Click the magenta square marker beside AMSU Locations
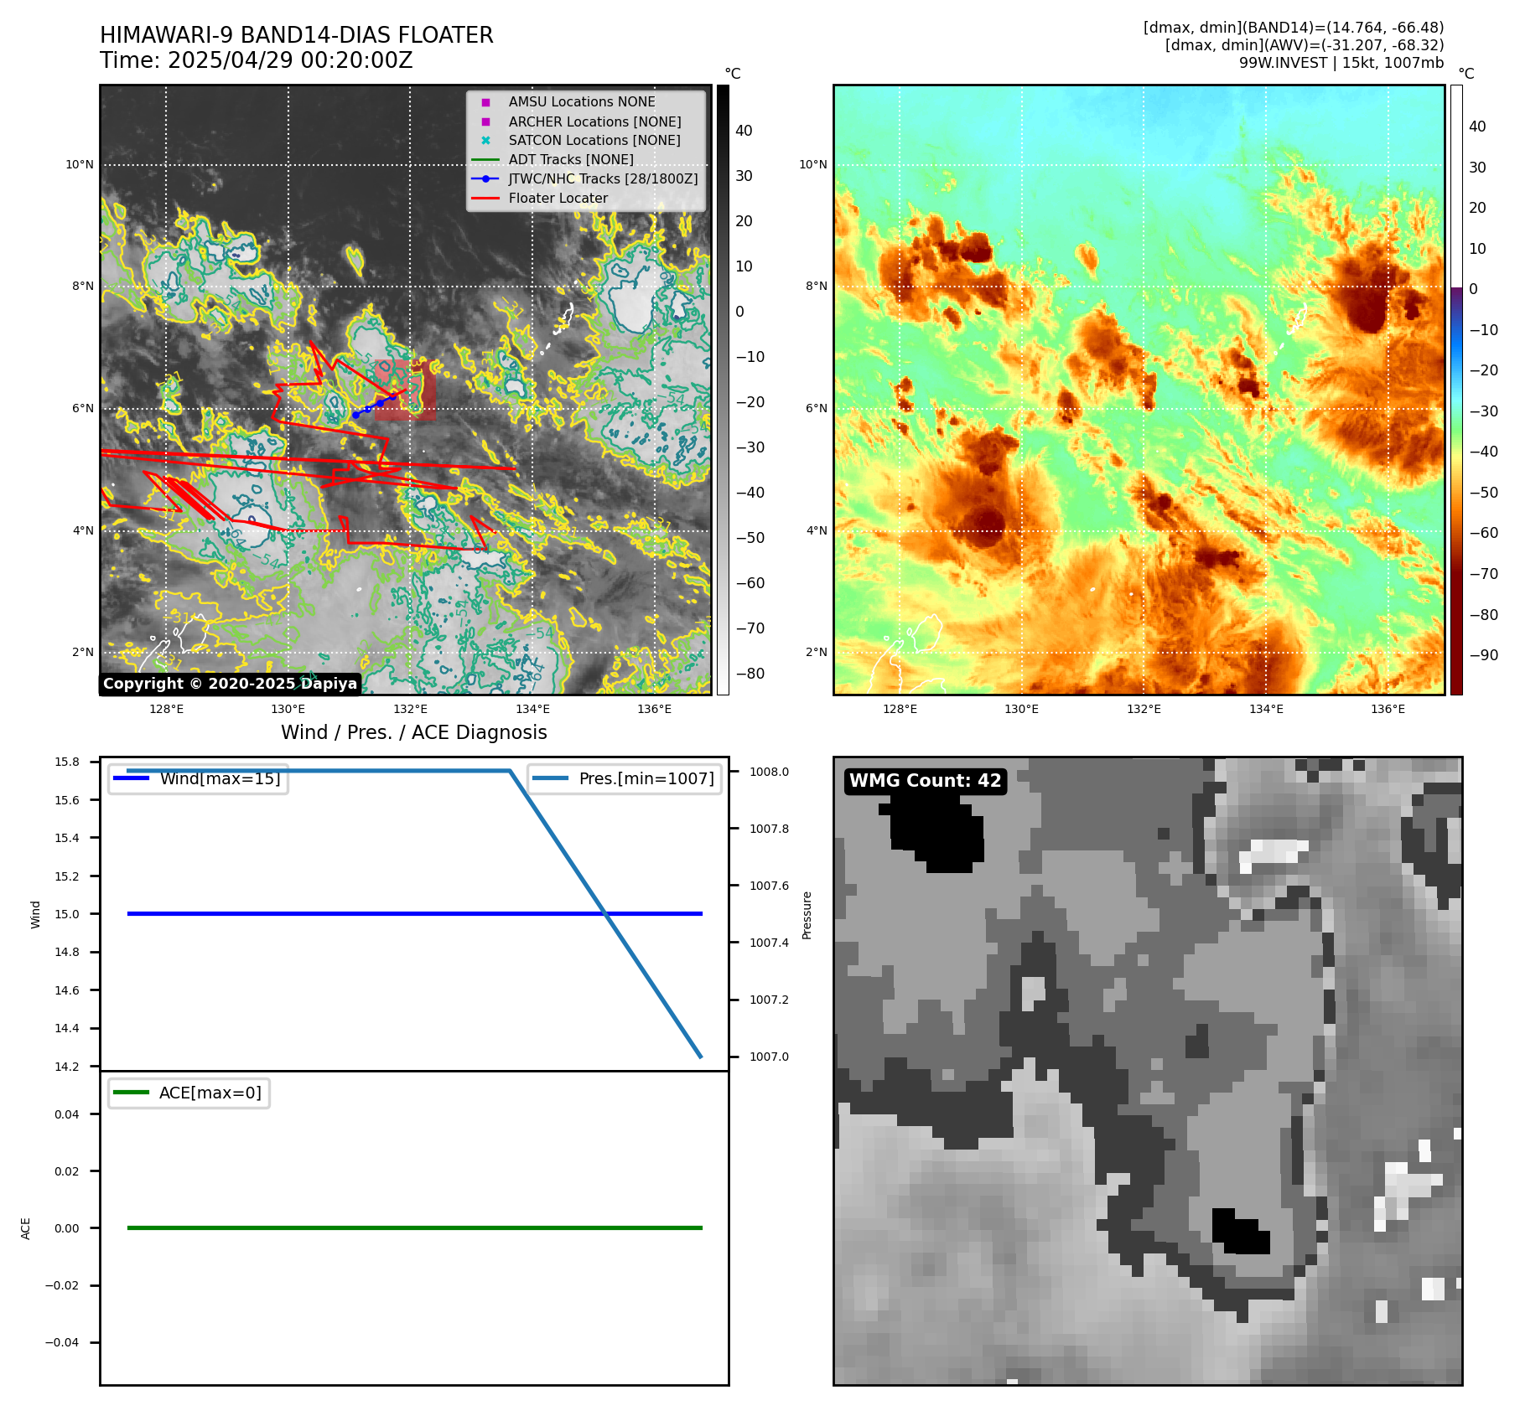 click(485, 102)
